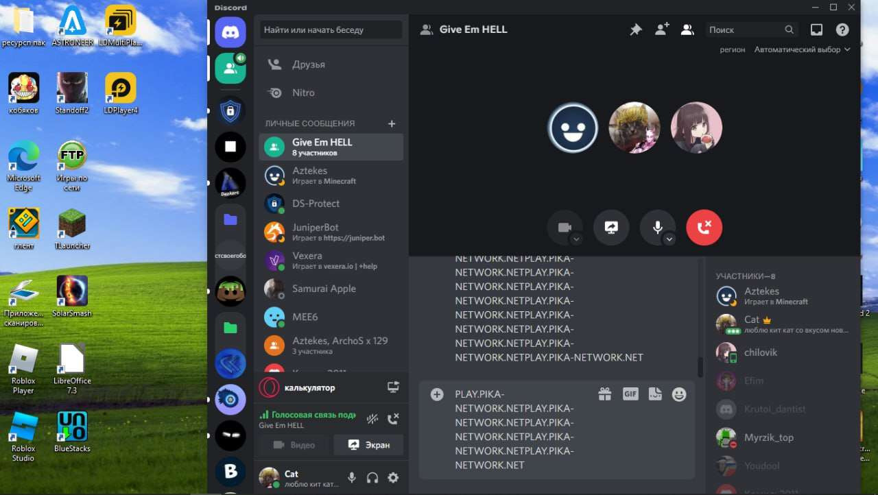Toggle microphone mute in the user panel
This screenshot has width=878, height=495.
coord(352,478)
